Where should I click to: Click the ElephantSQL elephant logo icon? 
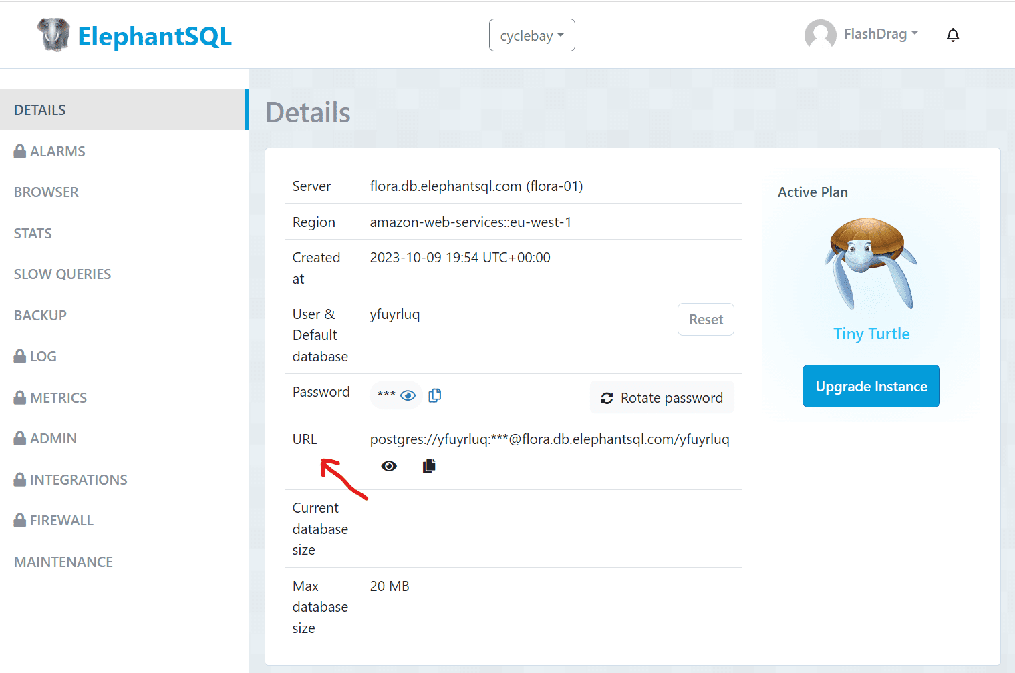[x=53, y=35]
